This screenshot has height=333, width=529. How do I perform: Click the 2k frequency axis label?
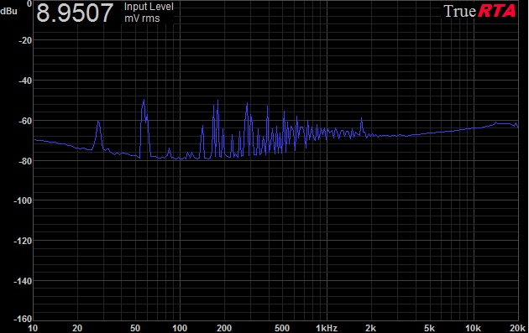tap(371, 328)
